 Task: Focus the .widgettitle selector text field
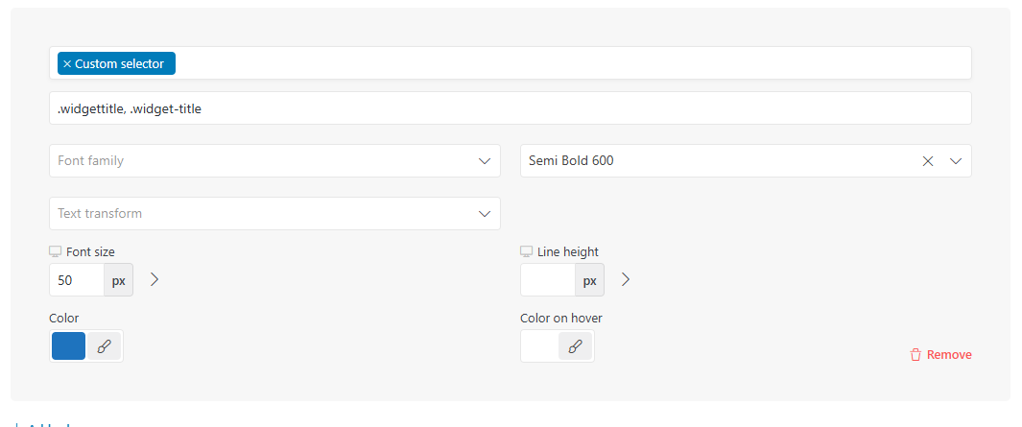(511, 108)
